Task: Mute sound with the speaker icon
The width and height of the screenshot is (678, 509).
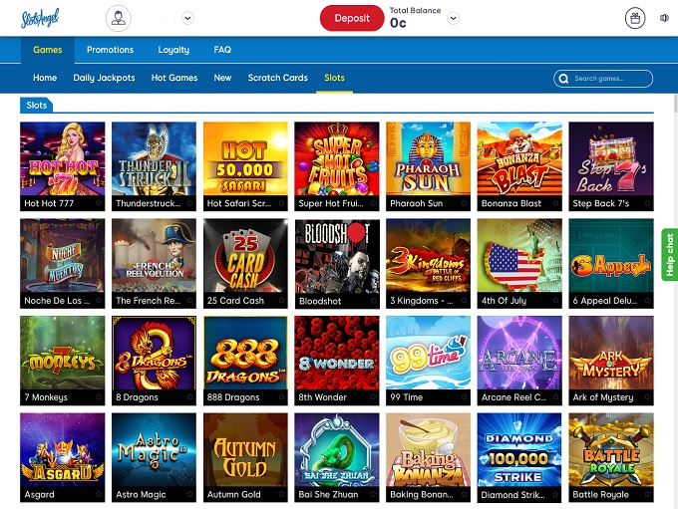Action: 664,18
